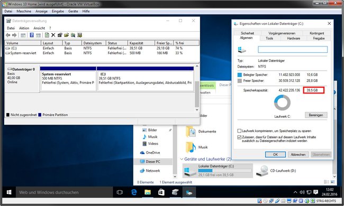Open the Store from the taskbar

(x=161, y=192)
